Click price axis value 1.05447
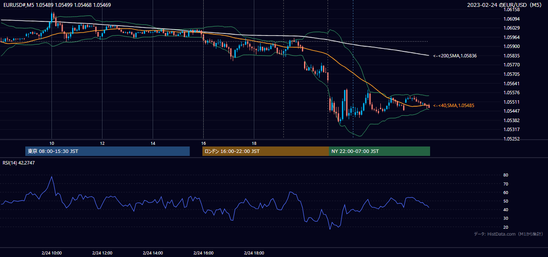This screenshot has height=257, width=548. (x=512, y=111)
